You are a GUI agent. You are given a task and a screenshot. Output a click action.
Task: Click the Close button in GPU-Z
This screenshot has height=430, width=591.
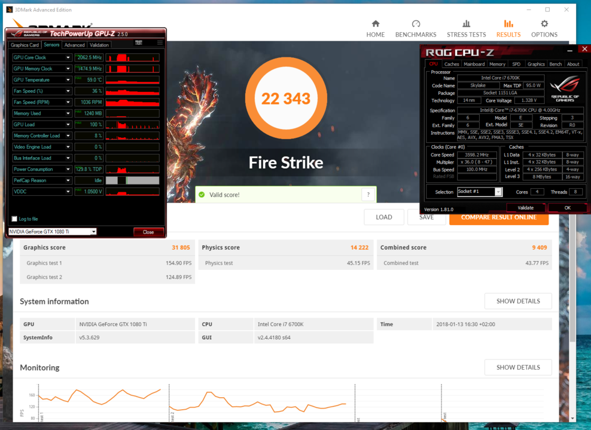click(x=148, y=232)
